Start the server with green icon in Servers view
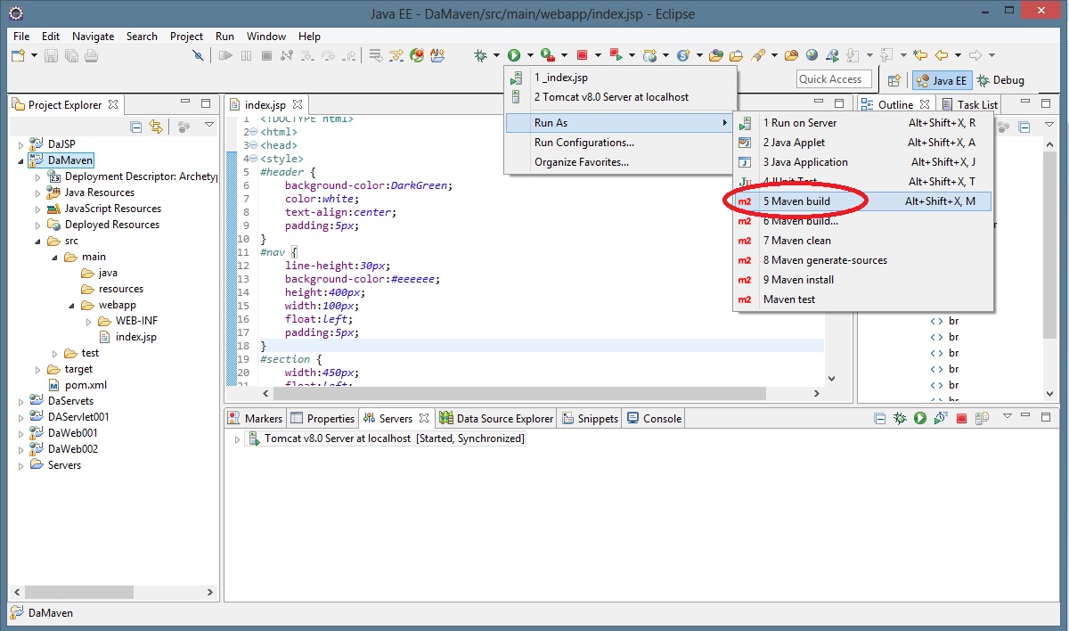Image resolution: width=1069 pixels, height=631 pixels. coord(920,418)
